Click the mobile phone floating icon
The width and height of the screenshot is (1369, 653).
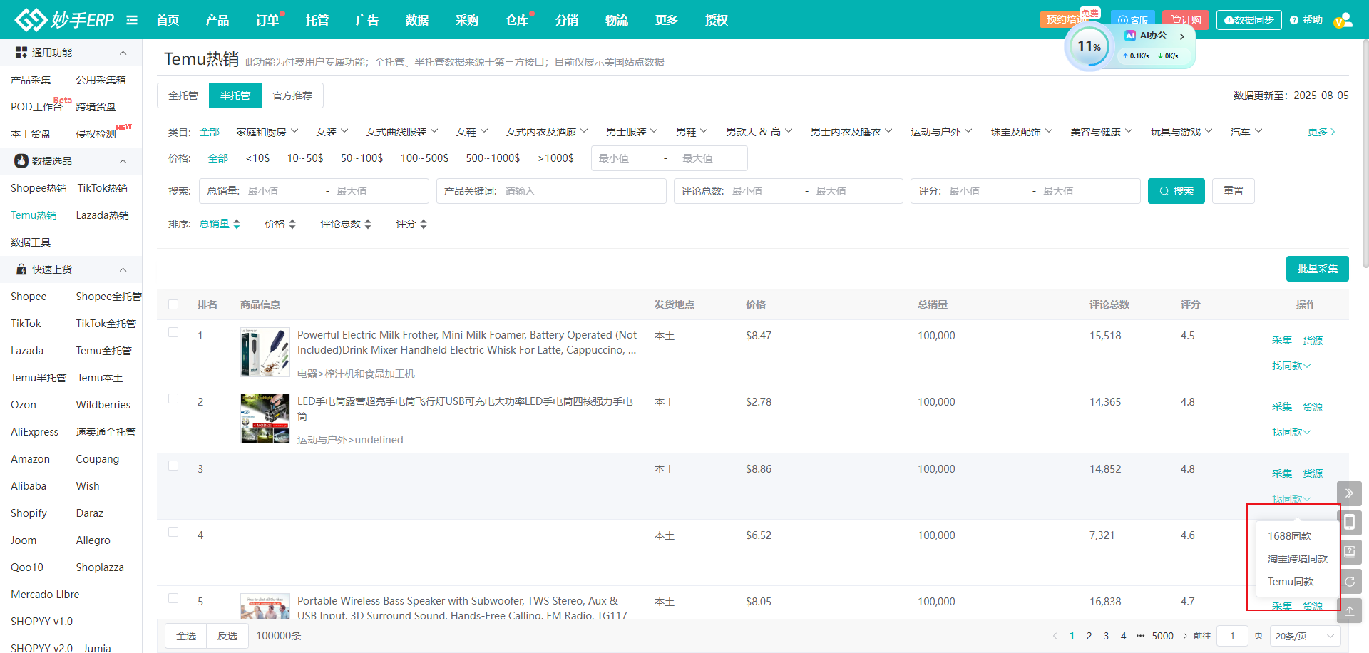pyautogui.click(x=1349, y=523)
